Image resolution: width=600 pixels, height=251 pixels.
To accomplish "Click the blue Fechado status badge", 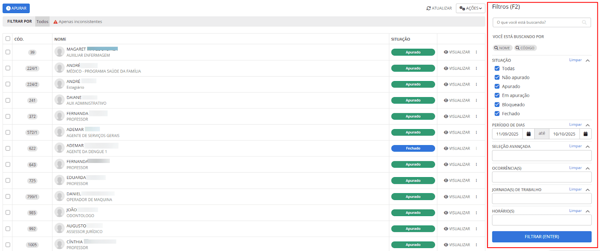I will pos(413,149).
